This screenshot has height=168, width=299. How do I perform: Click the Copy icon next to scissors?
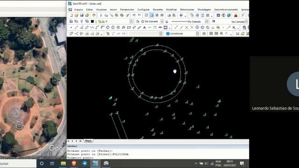coord(106,15)
